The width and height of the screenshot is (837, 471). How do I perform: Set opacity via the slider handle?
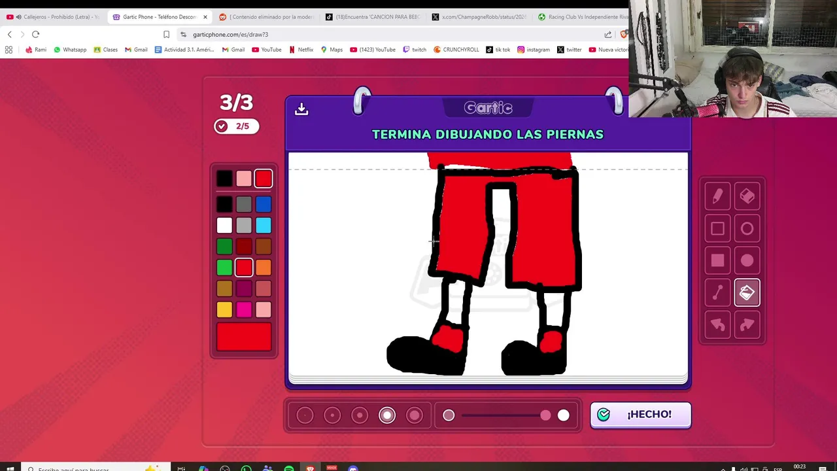coord(545,415)
